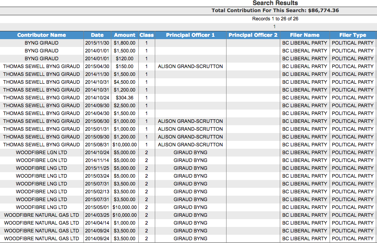Click the date 2015/11/25
Screen dimensions: 377x243
tap(97, 168)
